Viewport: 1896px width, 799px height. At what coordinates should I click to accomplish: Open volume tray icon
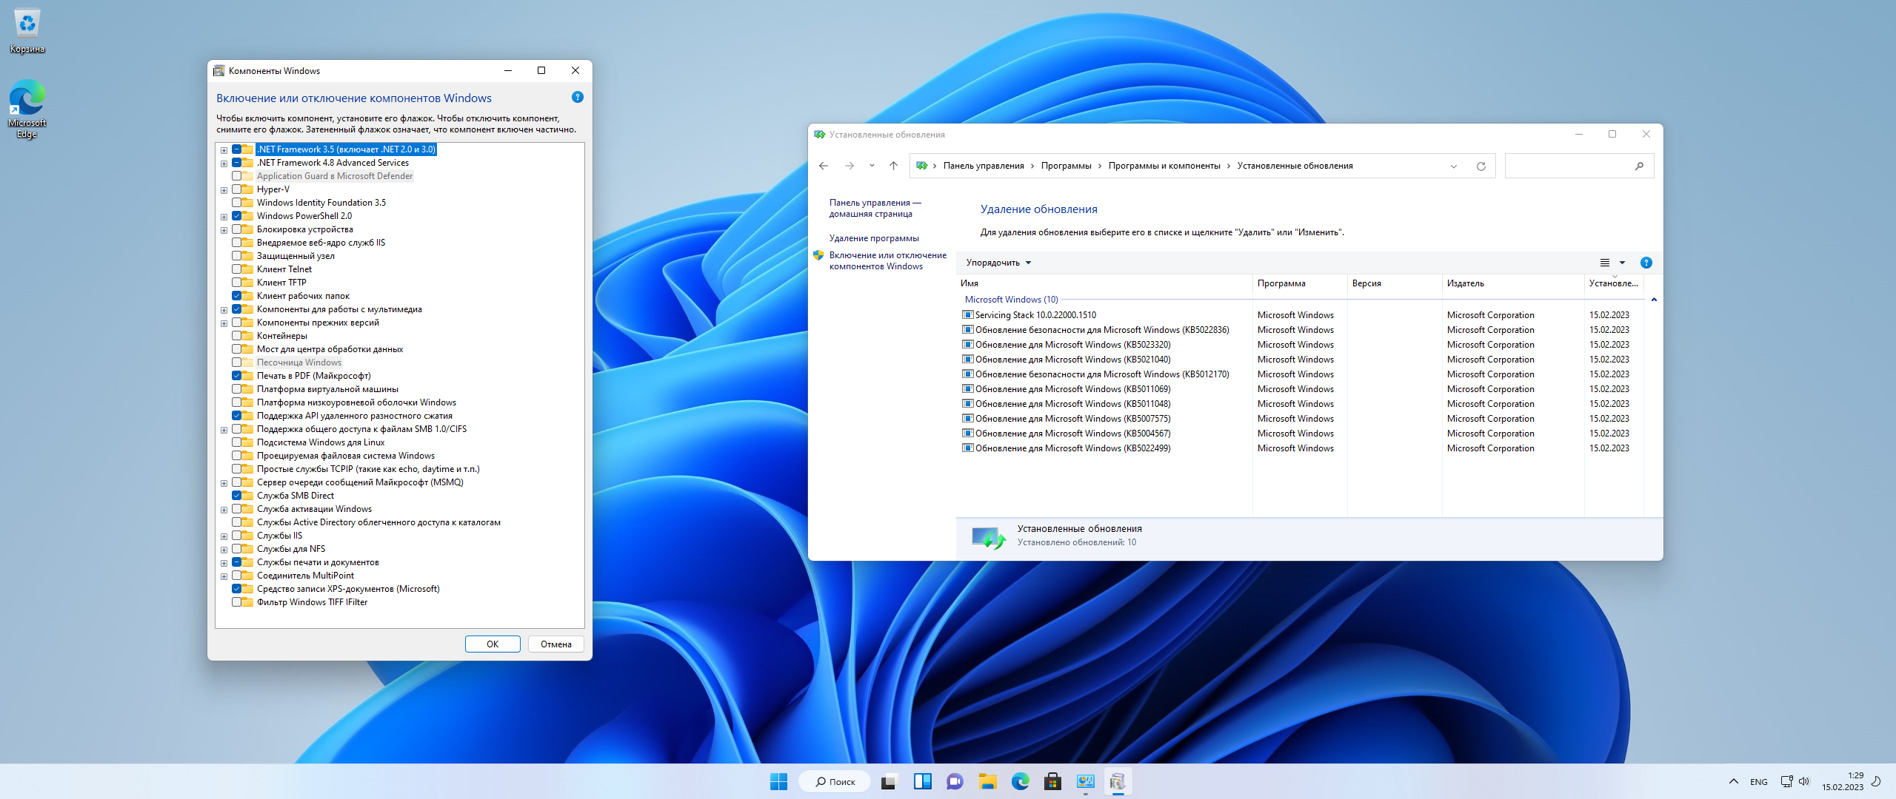1803,781
